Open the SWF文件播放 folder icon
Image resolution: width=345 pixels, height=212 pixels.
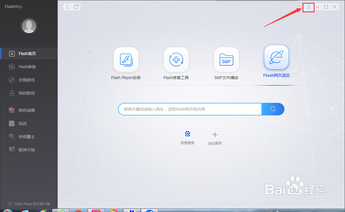[x=226, y=60]
